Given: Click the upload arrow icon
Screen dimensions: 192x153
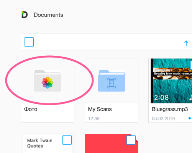Looking at the screenshot, I should [186, 43].
